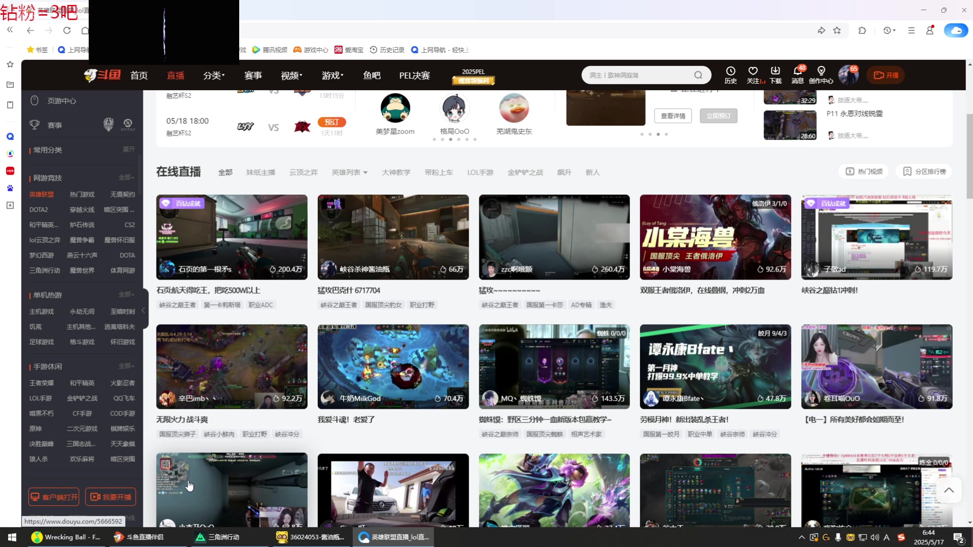Screen dimensions: 973x547
Task: Go to 首页 tab
Action: [x=139, y=75]
